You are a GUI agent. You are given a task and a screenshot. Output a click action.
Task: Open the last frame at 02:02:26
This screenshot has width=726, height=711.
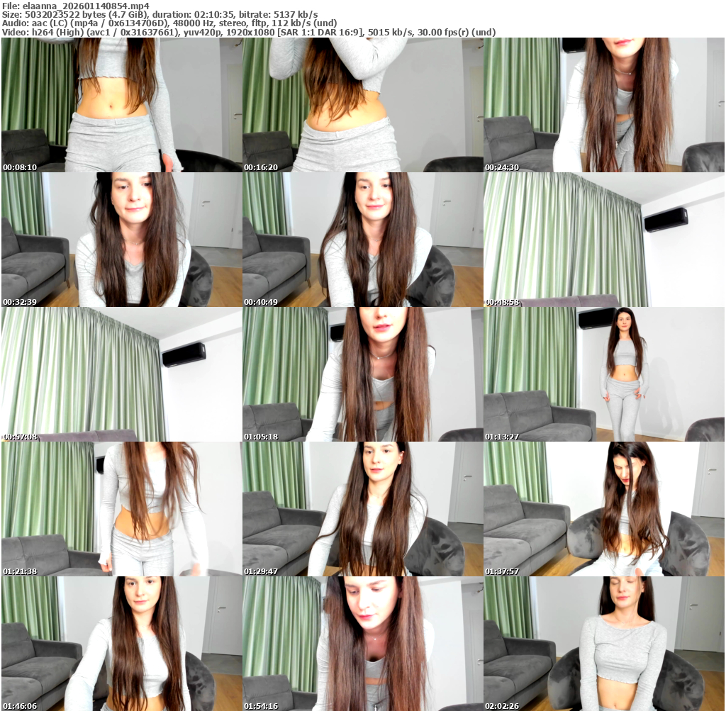pyautogui.click(x=603, y=643)
